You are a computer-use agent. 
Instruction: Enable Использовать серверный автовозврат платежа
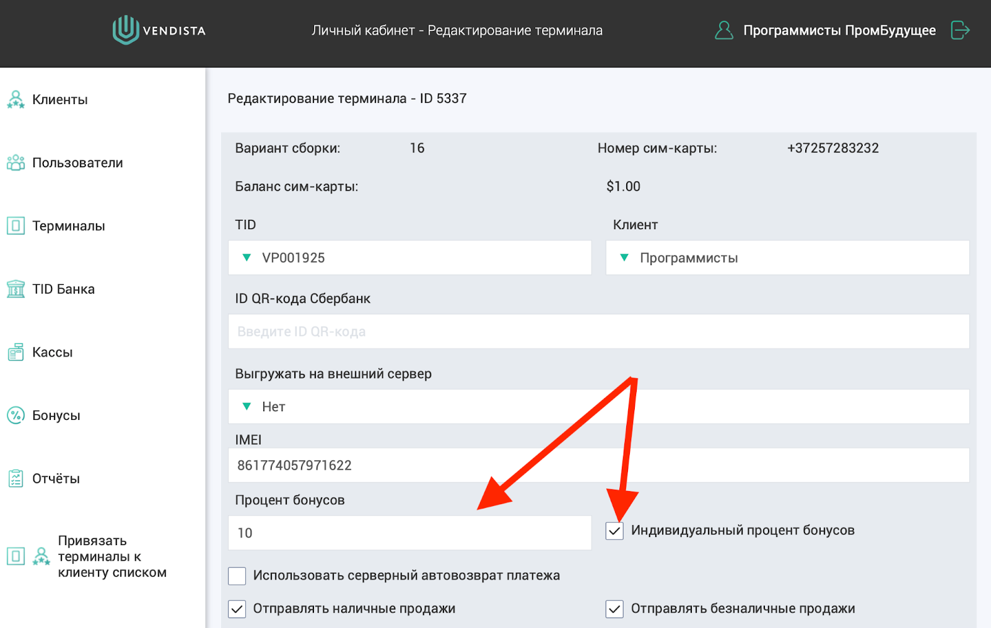coord(237,576)
